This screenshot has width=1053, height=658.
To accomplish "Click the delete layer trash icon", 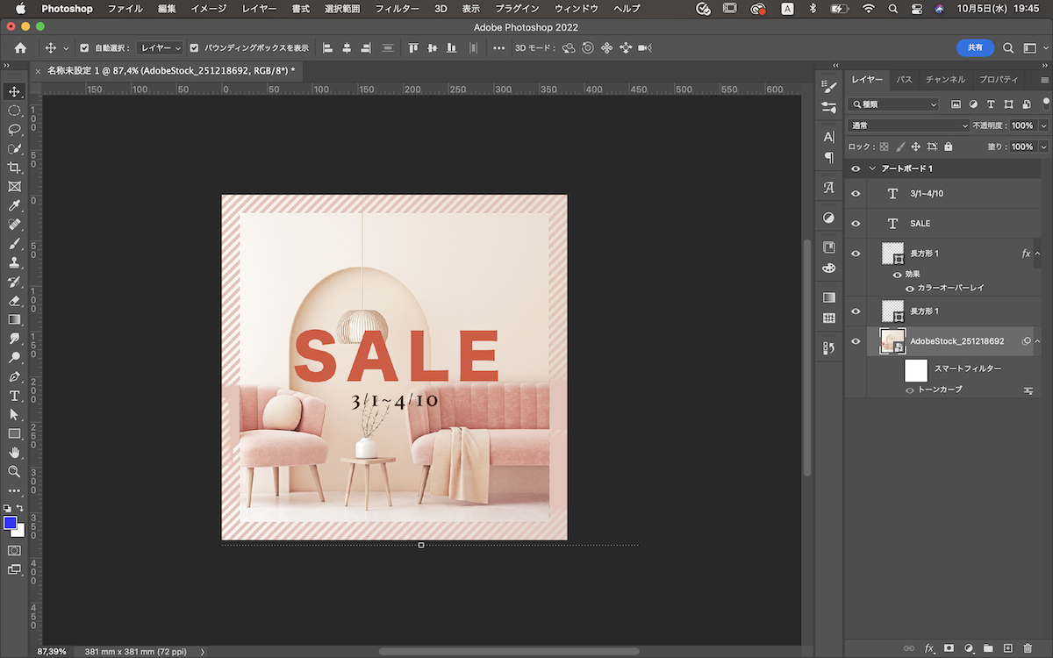I will [1028, 648].
